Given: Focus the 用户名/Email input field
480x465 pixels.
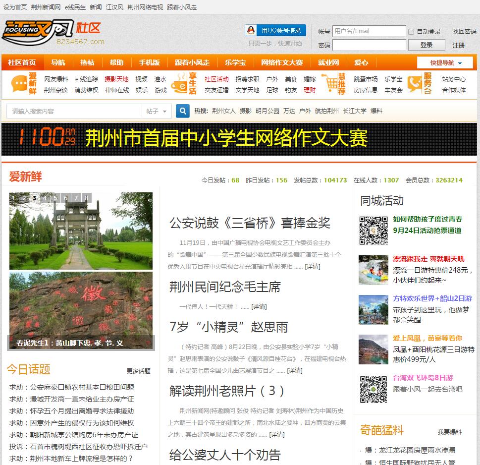Looking at the screenshot, I should point(369,31).
